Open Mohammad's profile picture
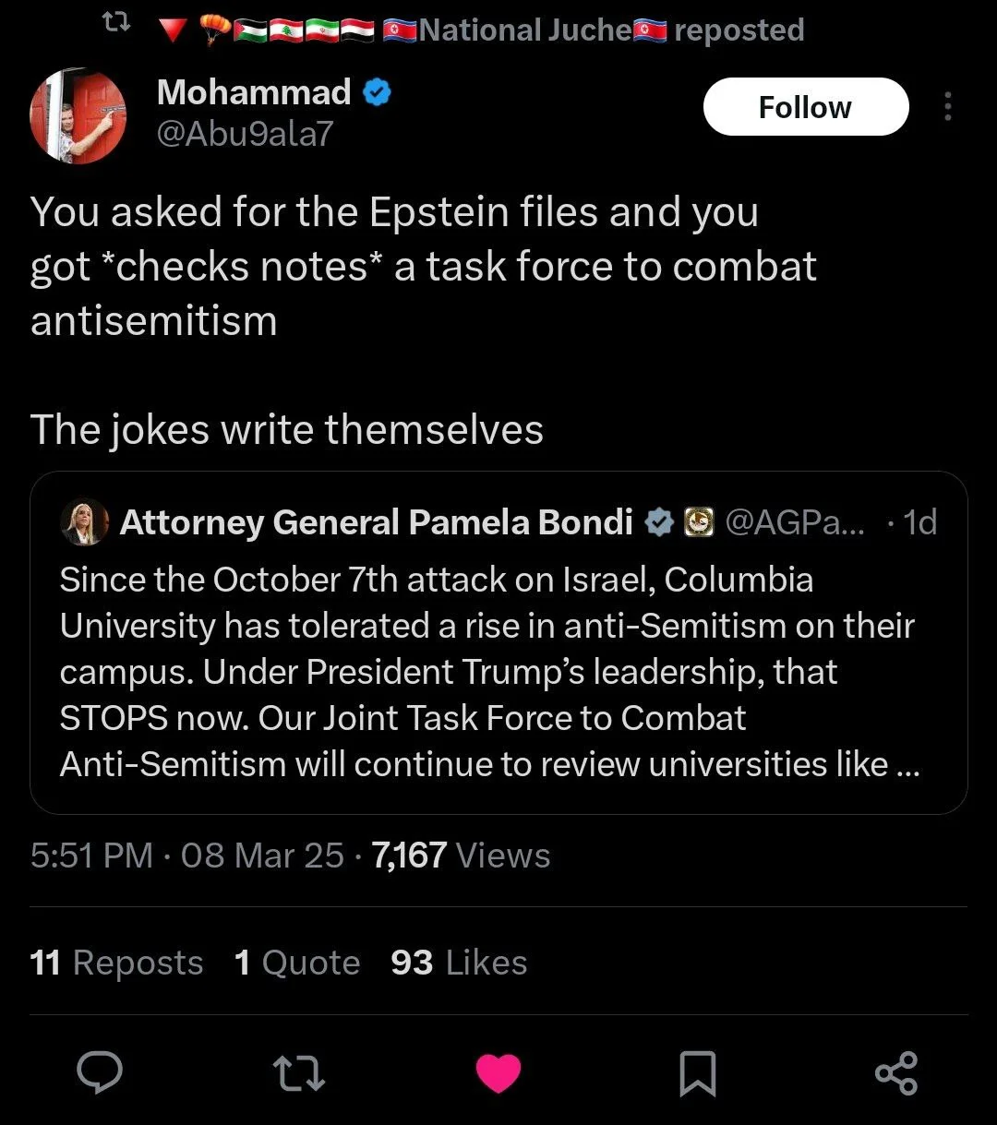997x1125 pixels. (78, 117)
